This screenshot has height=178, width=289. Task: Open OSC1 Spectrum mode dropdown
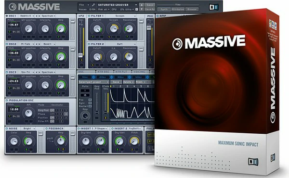pyautogui.click(x=48, y=16)
